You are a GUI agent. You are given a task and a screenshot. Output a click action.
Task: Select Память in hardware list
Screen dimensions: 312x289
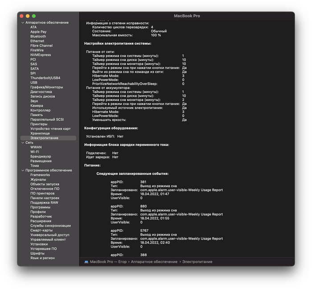37,115
